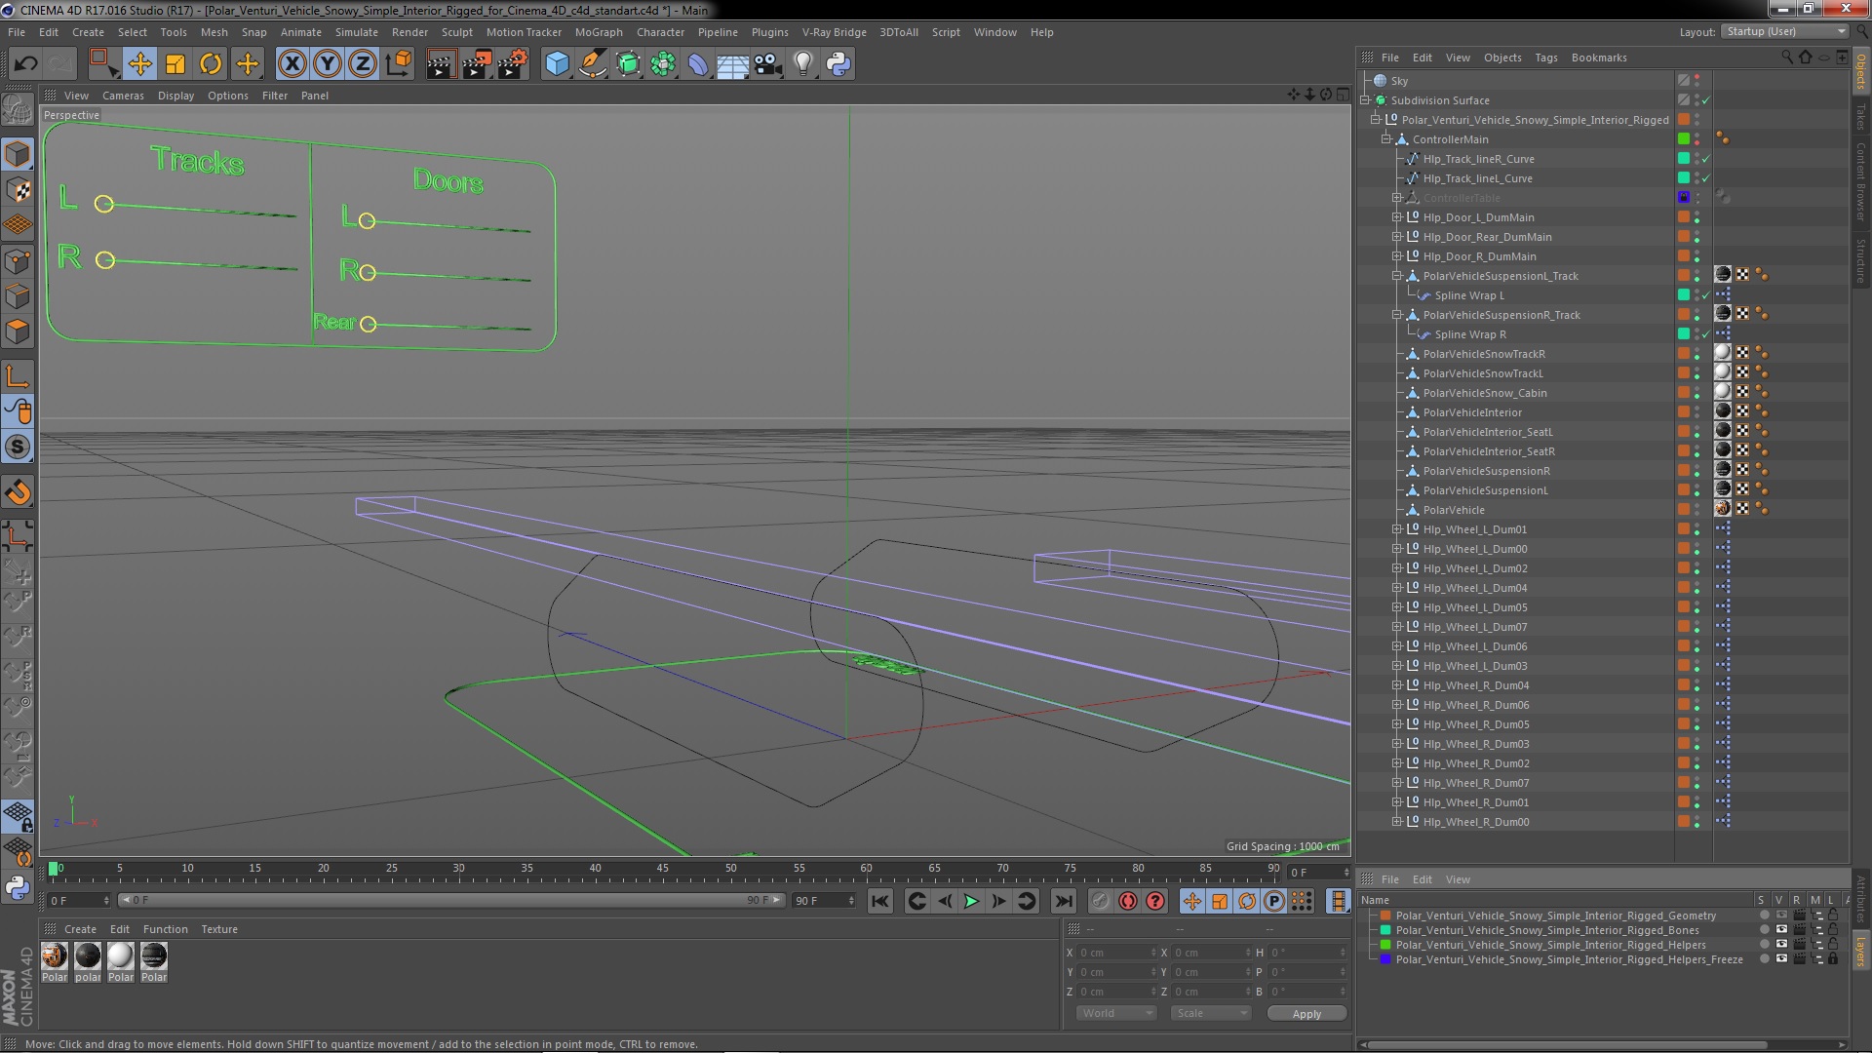
Task: Toggle solo for Rigged_Geometry layer
Action: pyautogui.click(x=1763, y=916)
